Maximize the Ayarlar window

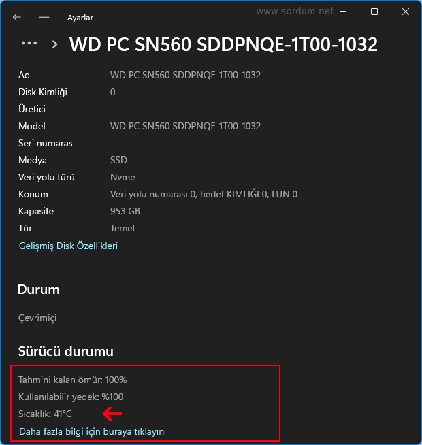pos(374,12)
